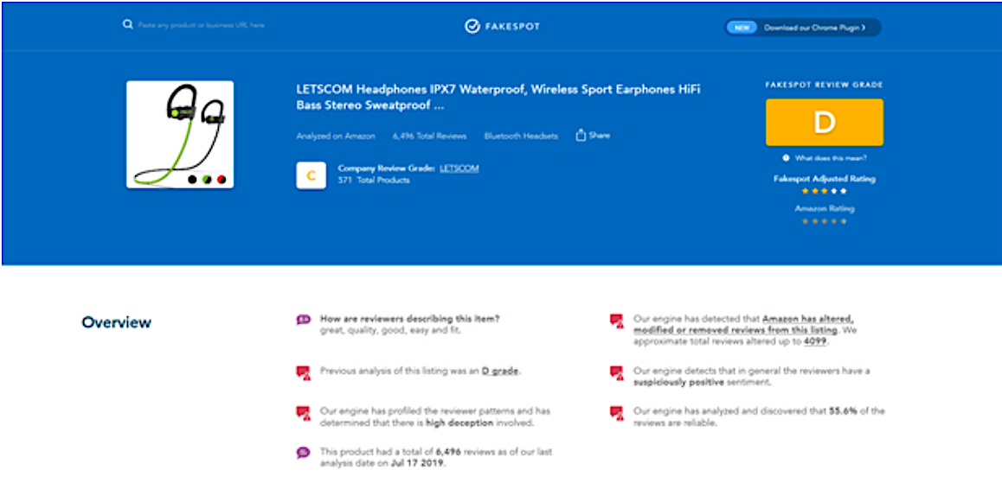Click warning icon beside Amazon altered reviews
The height and width of the screenshot is (489, 1002).
point(617,321)
